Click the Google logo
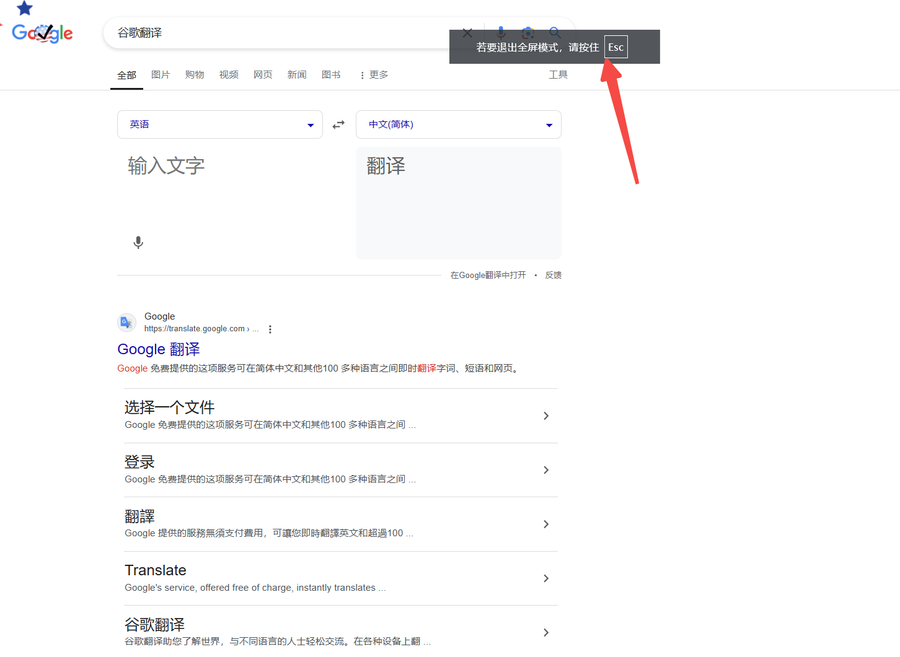Viewport: 900px width, 657px height. coord(42,33)
